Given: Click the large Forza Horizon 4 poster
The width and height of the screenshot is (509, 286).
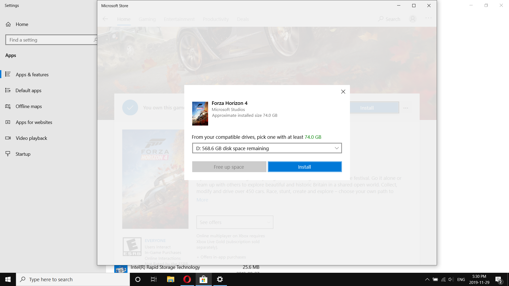Looking at the screenshot, I should (x=155, y=179).
